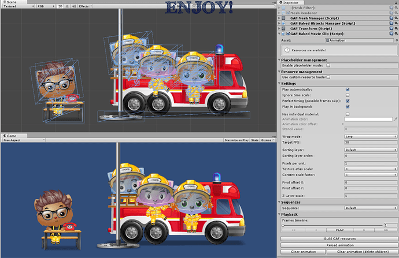Toggle scene audio speaker icon
The image size is (399, 258).
(x=74, y=6)
